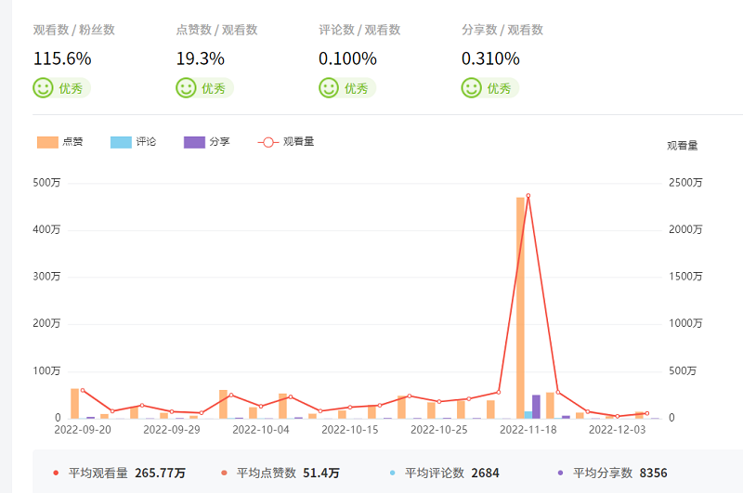
Task: Click the 19.3% like-to-view ratio value
Action: coord(201,58)
